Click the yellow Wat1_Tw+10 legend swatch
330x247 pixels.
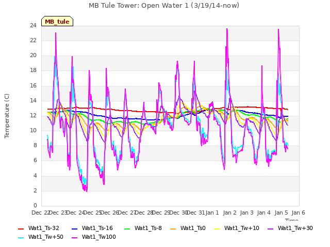click(x=217, y=228)
